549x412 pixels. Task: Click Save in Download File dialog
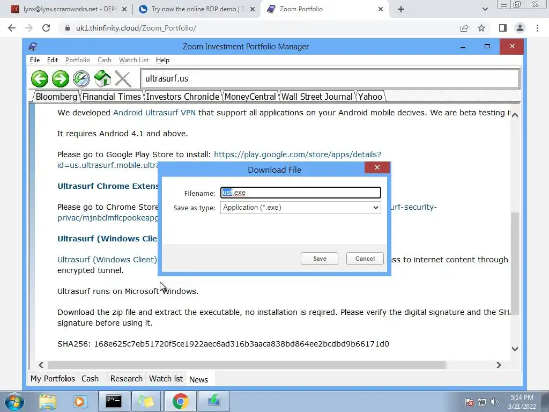(320, 259)
